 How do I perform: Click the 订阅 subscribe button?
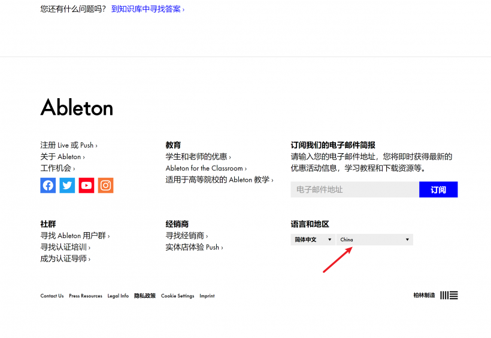[438, 190]
